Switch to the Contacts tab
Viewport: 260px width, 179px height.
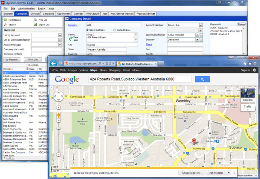point(35,14)
